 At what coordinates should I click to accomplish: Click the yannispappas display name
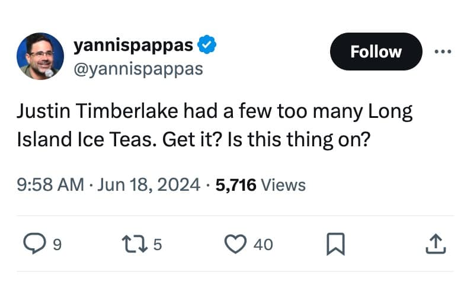[133, 45]
